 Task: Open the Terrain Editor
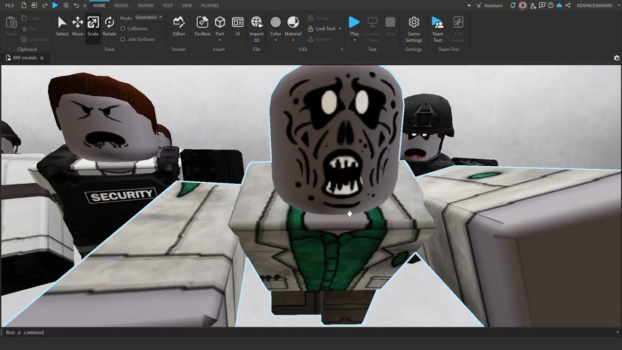pos(179,26)
